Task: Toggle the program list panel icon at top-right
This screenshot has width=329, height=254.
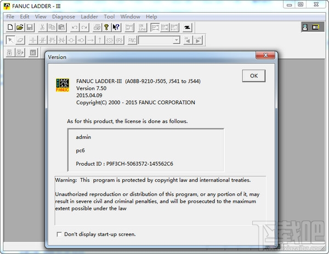Action: (305, 27)
